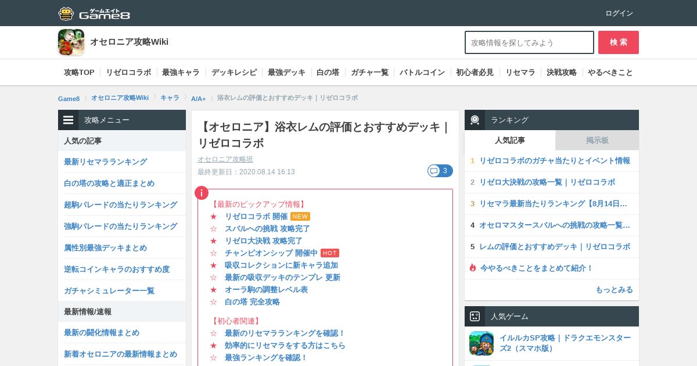This screenshot has height=366, width=697.
Task: Open 吸収コレクションに新キャラ追加 link
Action: [x=281, y=265]
